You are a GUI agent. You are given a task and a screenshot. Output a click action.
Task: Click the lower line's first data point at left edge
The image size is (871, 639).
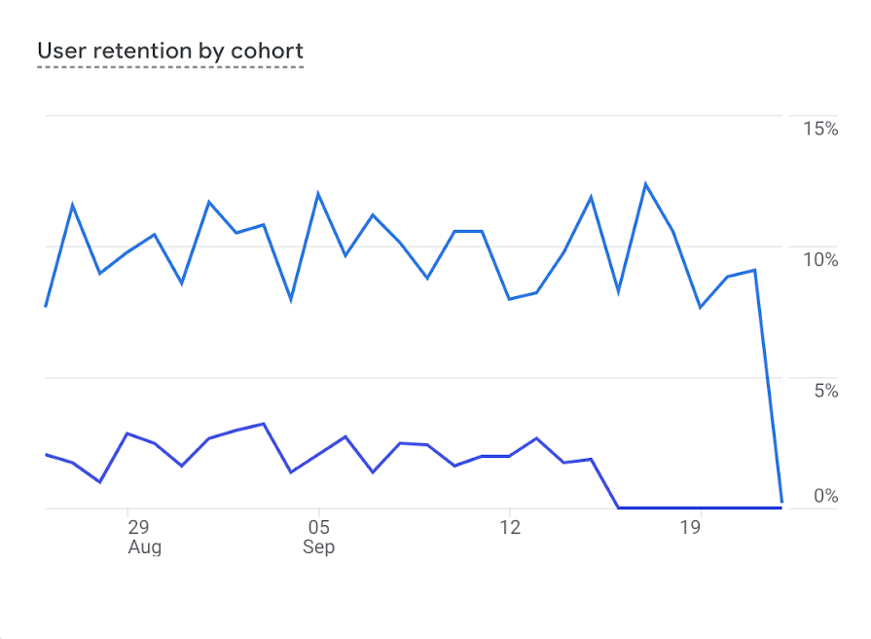coord(46,455)
